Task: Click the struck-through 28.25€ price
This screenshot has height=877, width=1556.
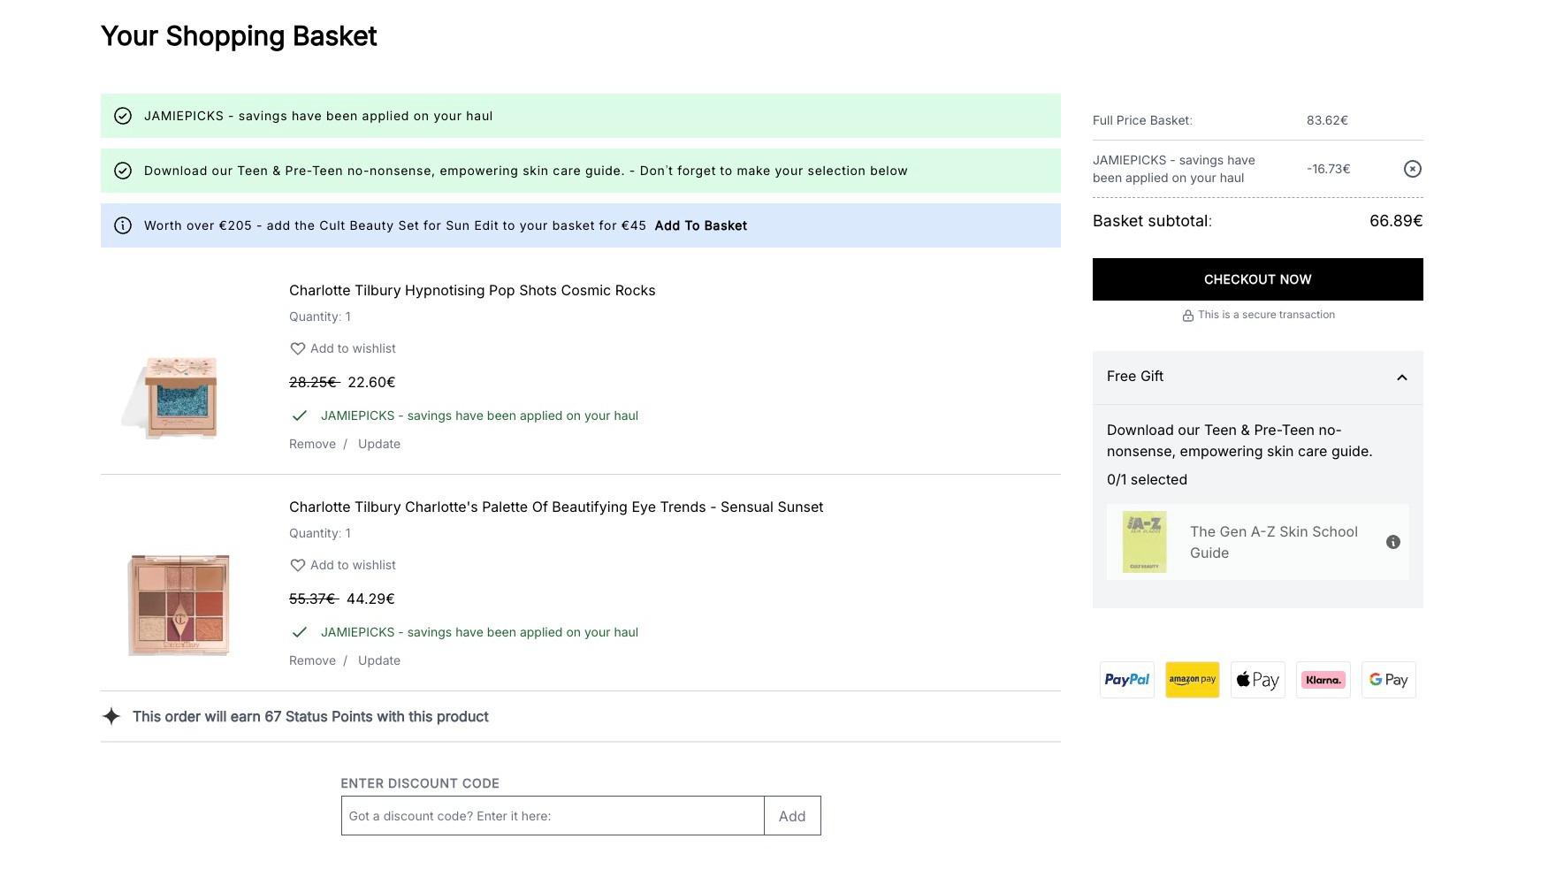Action: tap(314, 382)
